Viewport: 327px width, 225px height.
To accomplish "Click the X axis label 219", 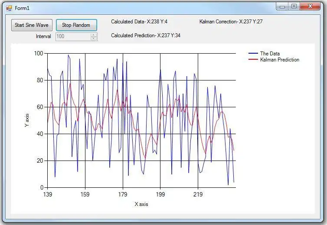I will (x=198, y=194).
